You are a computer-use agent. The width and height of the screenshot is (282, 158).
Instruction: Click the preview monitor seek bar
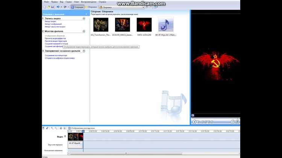[x=215, y=118]
